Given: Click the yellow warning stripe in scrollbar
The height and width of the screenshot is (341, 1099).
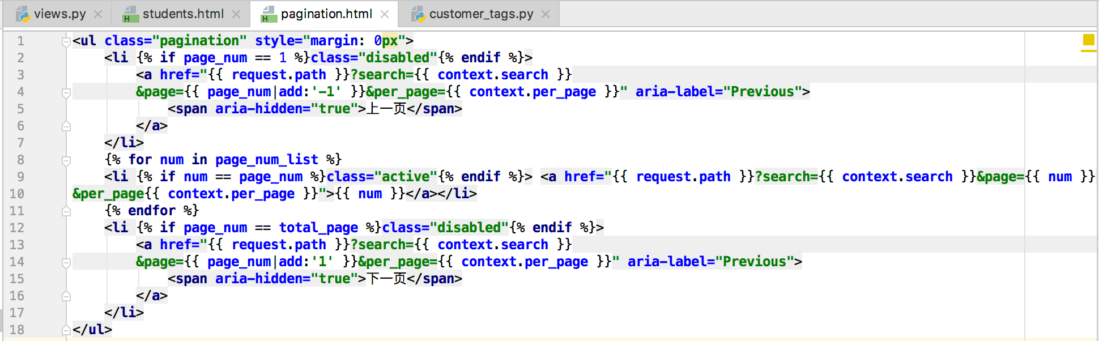Looking at the screenshot, I should 1088,52.
